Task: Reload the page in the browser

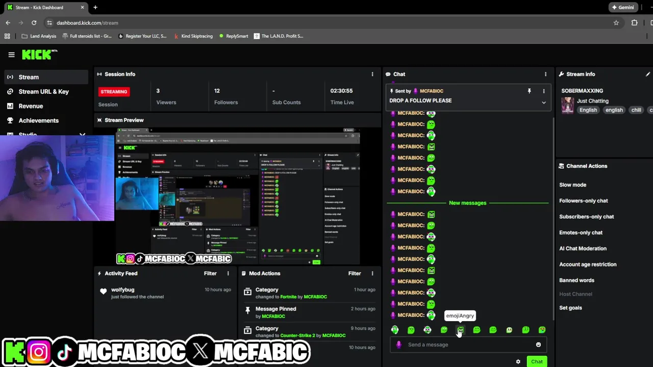Action: pos(34,23)
